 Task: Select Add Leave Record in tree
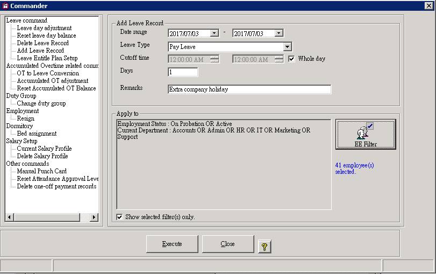[x=41, y=51]
